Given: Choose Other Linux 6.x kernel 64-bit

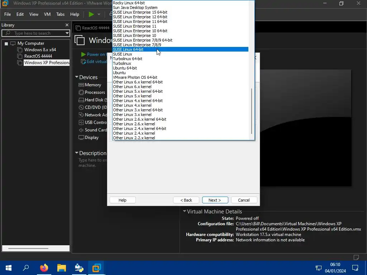Looking at the screenshot, I should [181, 82].
